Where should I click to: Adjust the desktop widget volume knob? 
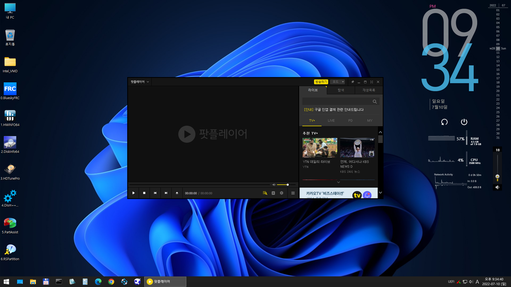(x=497, y=177)
